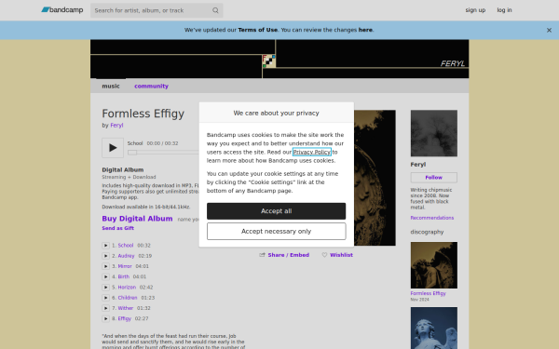Play track 8 Effigy
This screenshot has width=559, height=349.
pos(105,318)
